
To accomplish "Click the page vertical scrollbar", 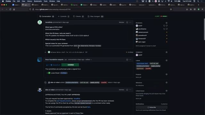I will (204, 29).
